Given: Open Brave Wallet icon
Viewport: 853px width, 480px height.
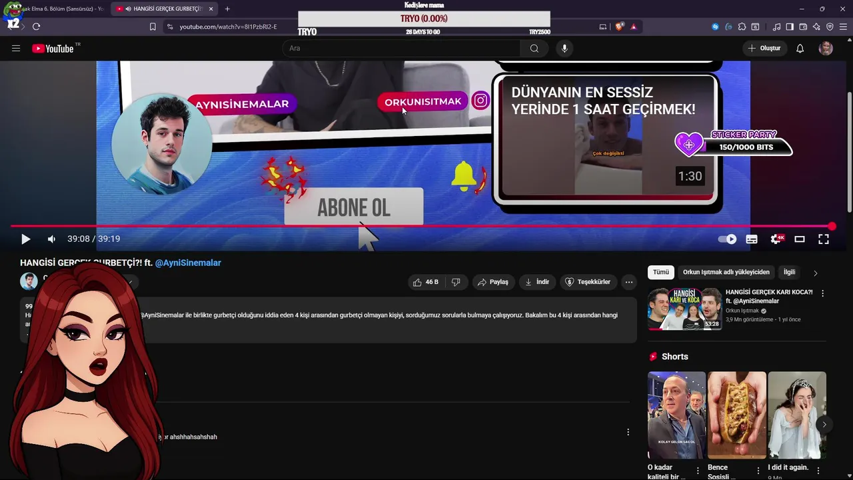Looking at the screenshot, I should tap(803, 27).
